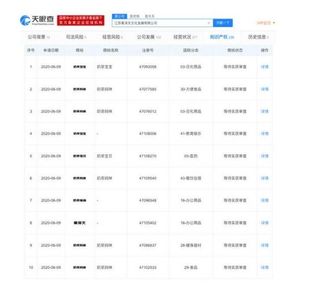Switch to the 知识产权 tab

pyautogui.click(x=222, y=37)
